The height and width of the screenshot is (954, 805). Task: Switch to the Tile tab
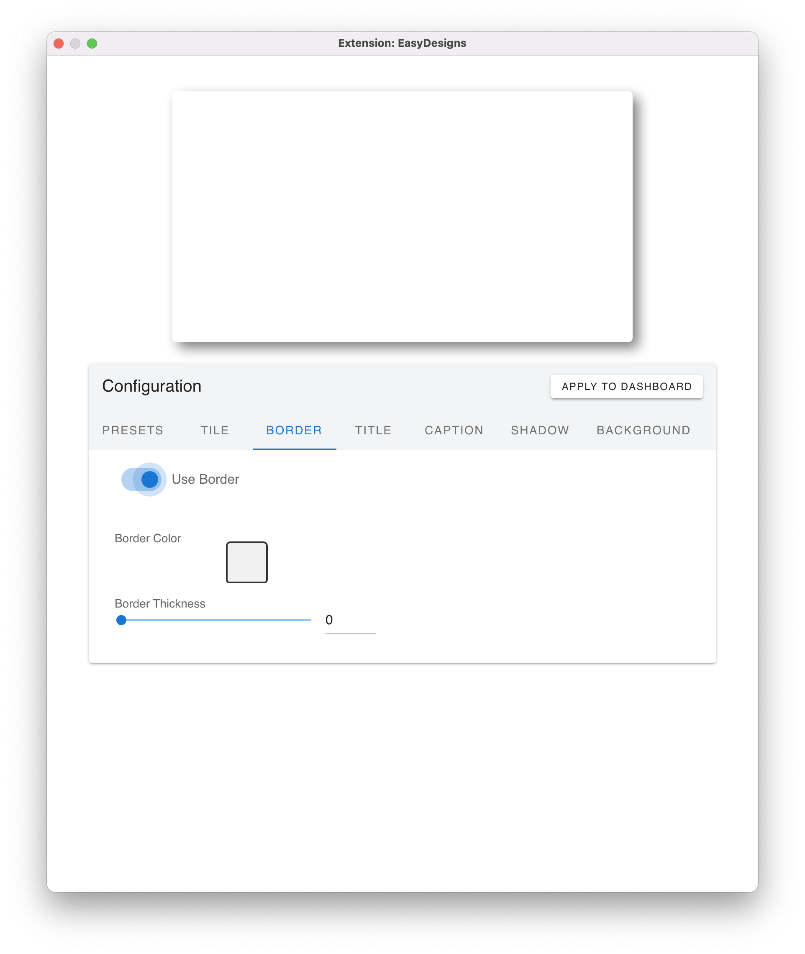point(215,430)
